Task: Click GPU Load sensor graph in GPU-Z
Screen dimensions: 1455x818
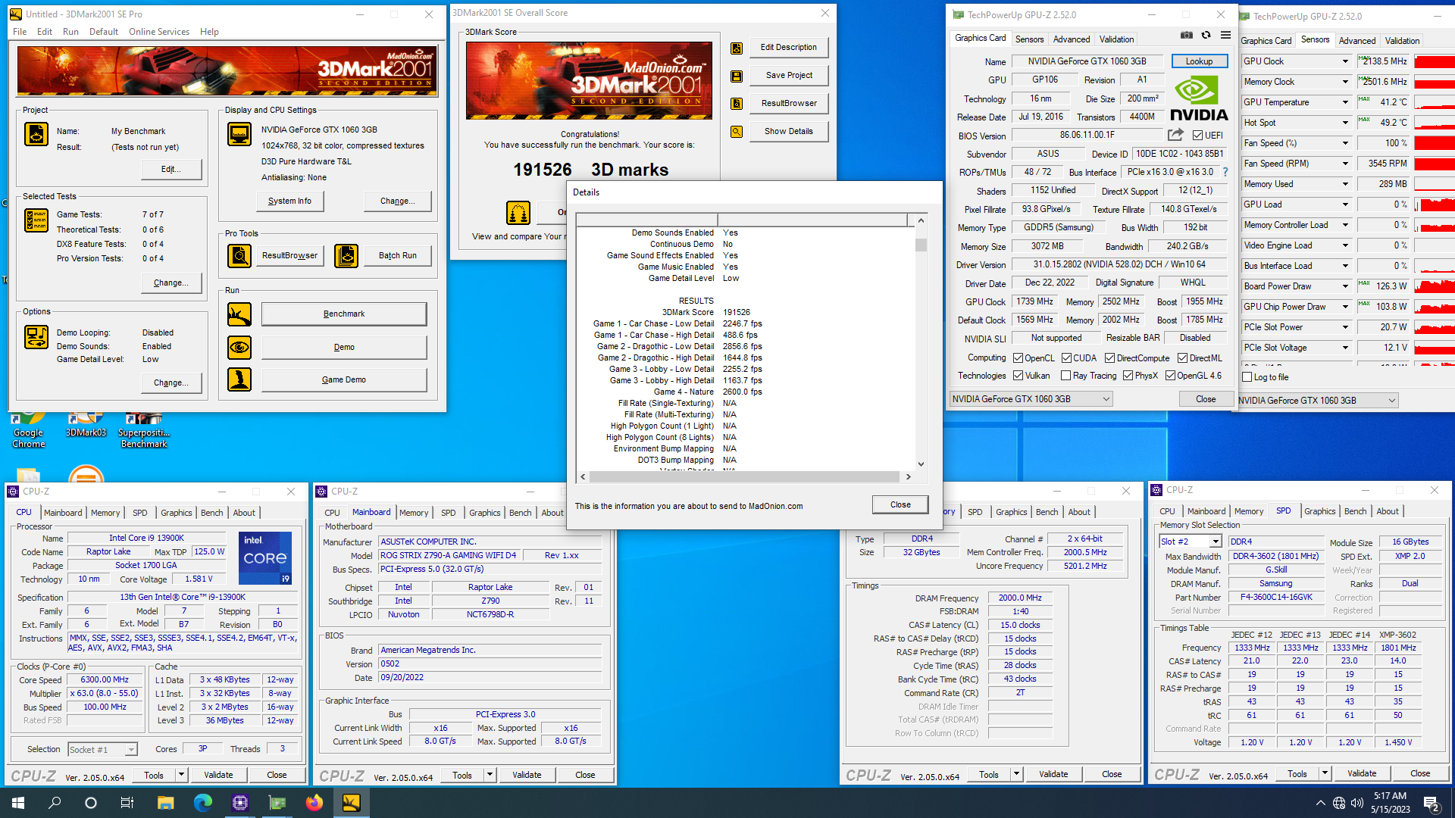Action: [1435, 204]
